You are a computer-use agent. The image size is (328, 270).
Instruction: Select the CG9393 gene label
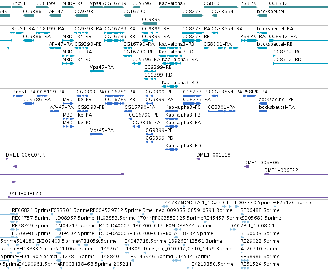click(x=84, y=11)
